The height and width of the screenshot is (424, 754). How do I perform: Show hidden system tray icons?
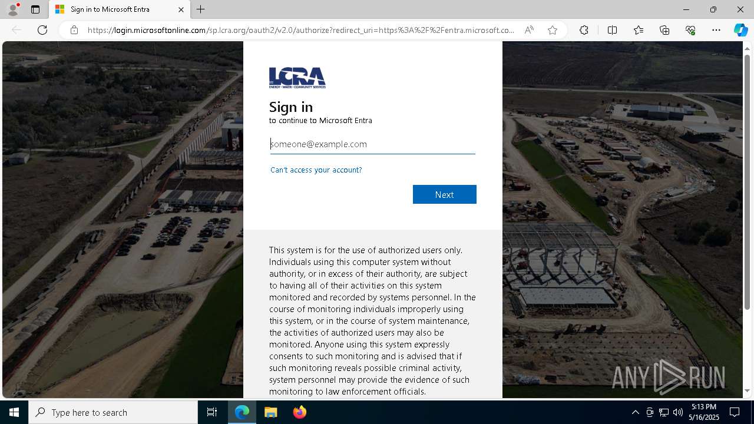[635, 412]
